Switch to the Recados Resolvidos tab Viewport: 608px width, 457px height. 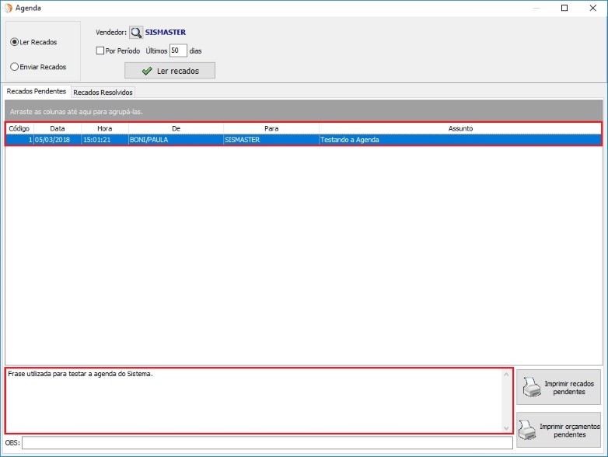click(103, 92)
